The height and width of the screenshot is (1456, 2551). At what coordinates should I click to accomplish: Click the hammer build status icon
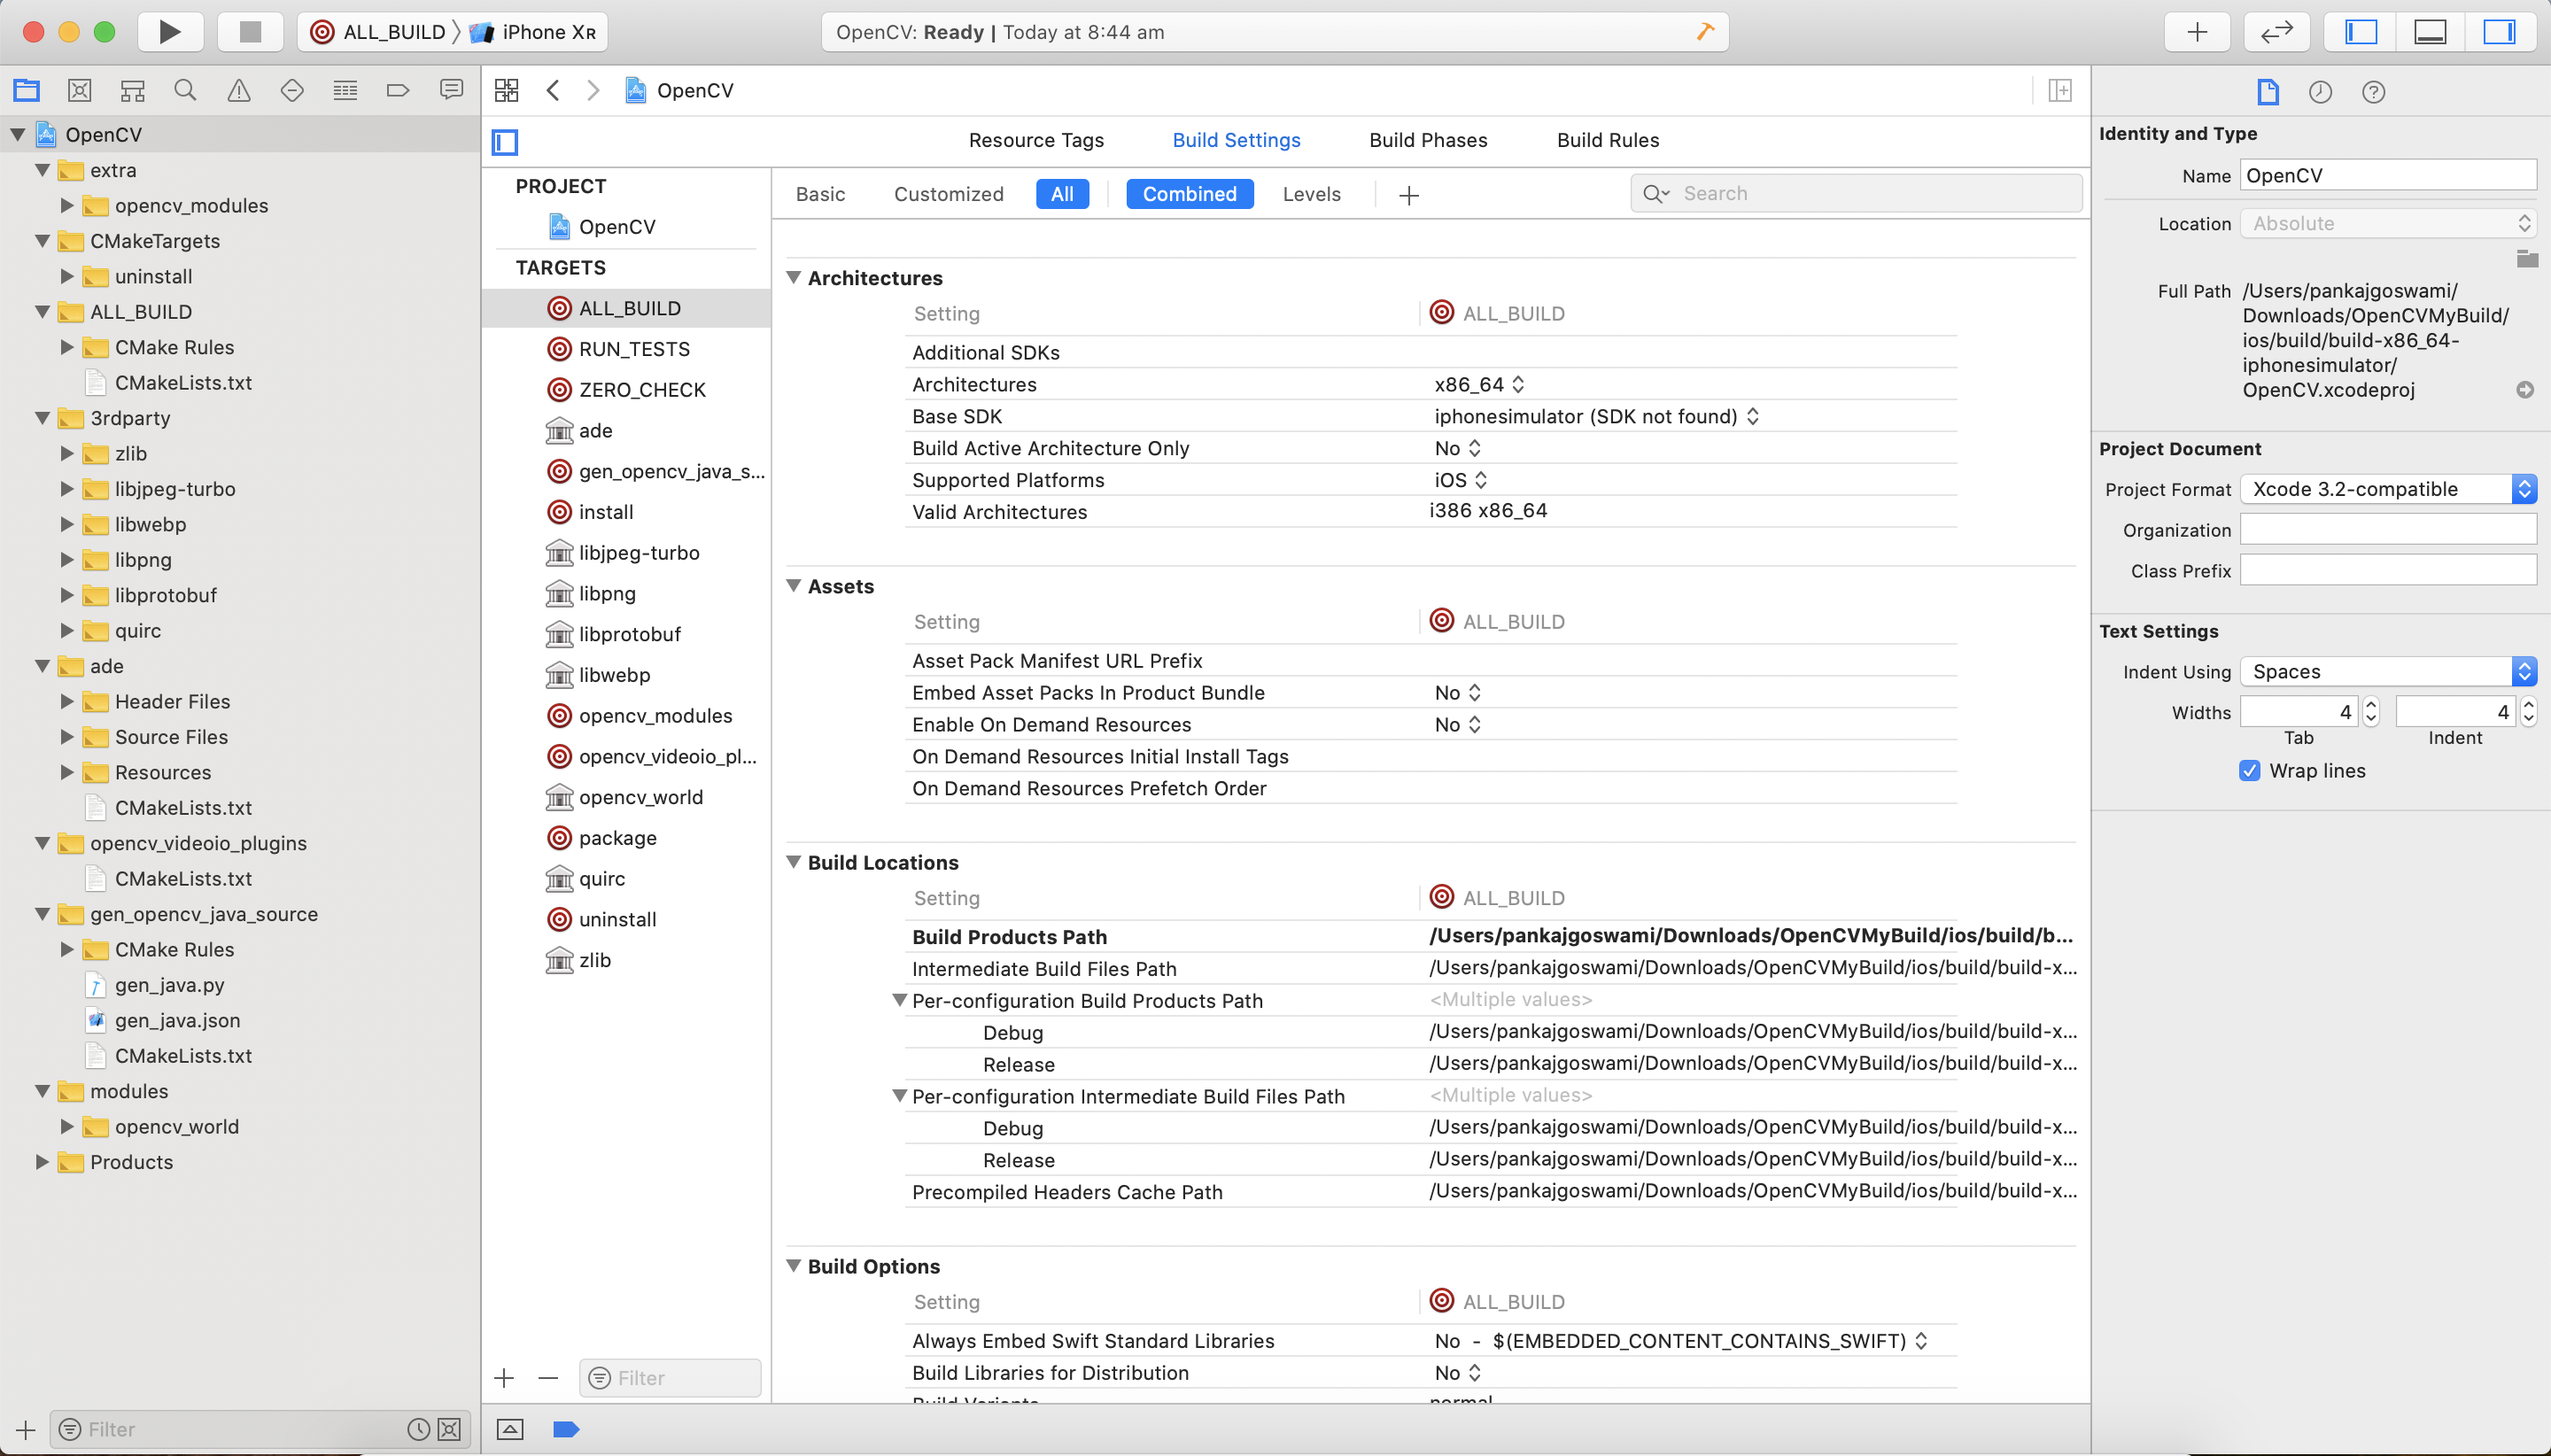[1706, 32]
